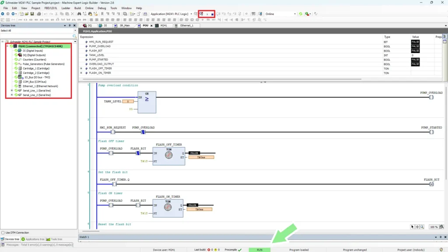448x252 pixels.
Task: Switch to the Applications tree tab
Action: point(33,239)
